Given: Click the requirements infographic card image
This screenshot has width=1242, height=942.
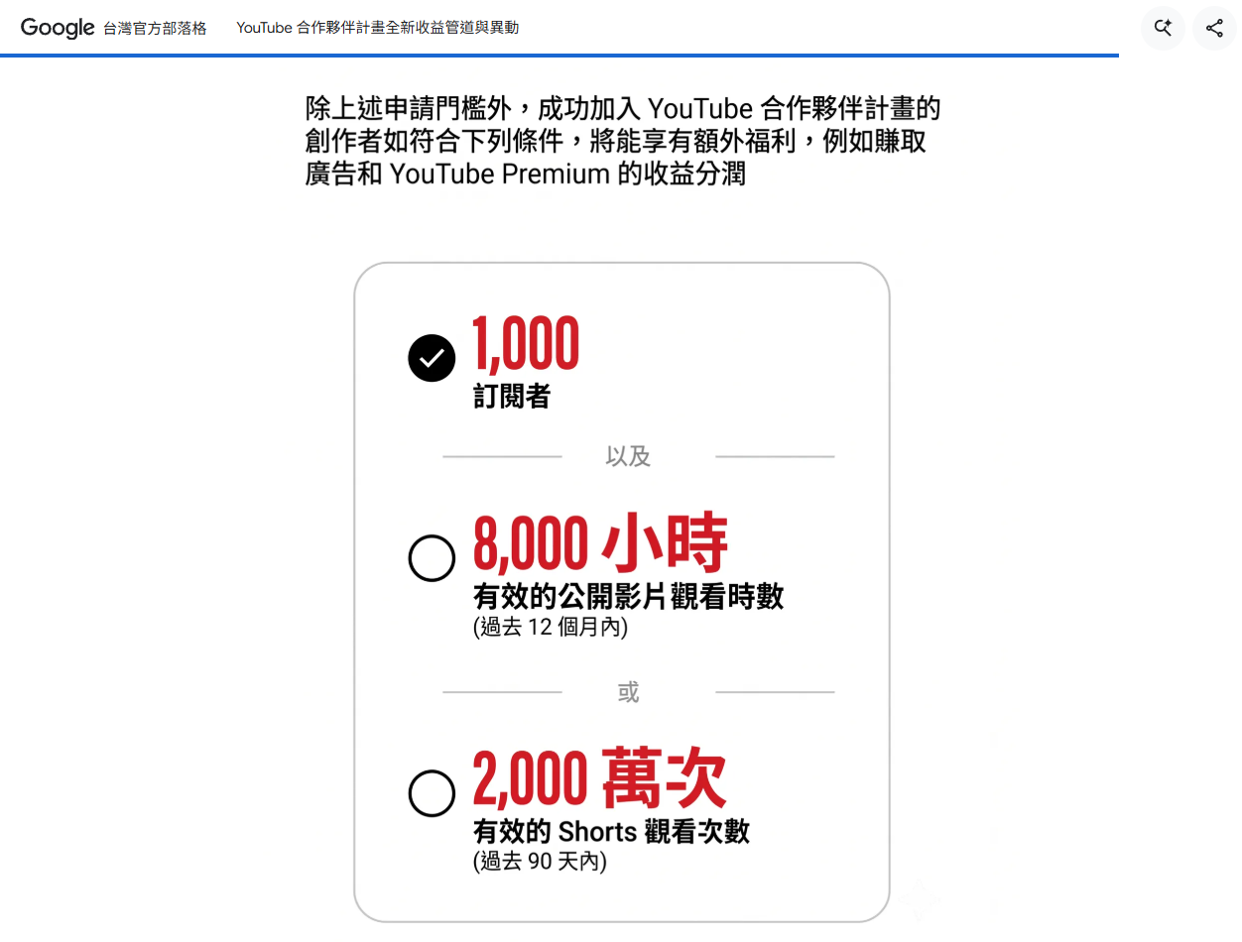Looking at the screenshot, I should coord(622,592).
